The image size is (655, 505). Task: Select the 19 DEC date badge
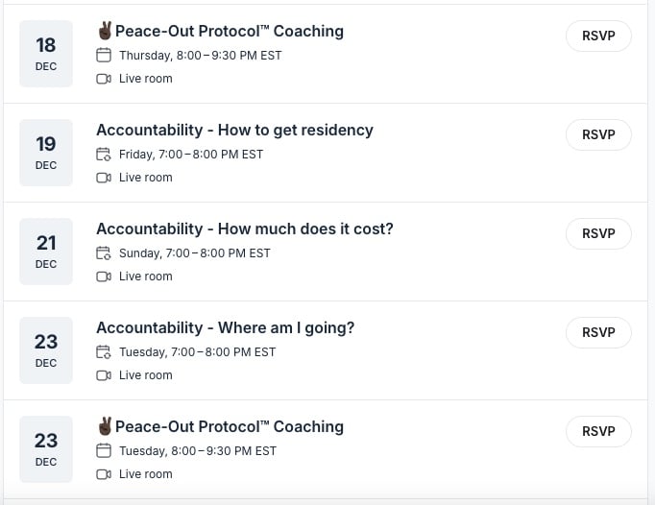46,153
